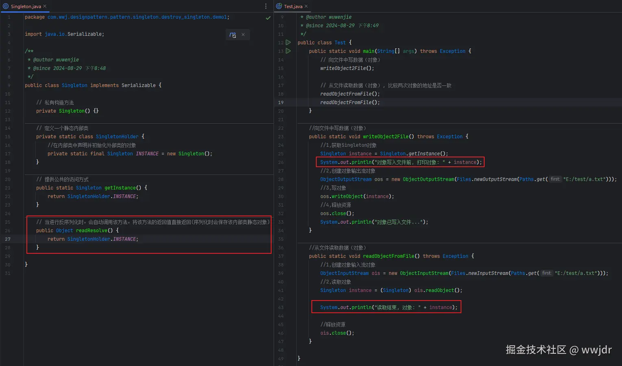Viewport: 622px width, 366px height.
Task: Click the Maven reload changes icon
Action: pos(233,35)
